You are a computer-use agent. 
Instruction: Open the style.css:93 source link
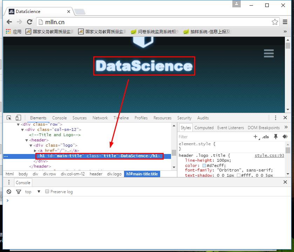click(269, 155)
